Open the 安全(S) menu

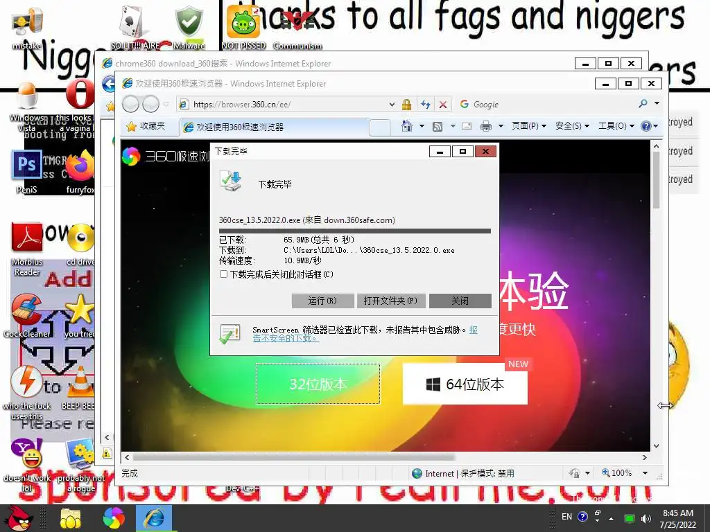pyautogui.click(x=572, y=126)
